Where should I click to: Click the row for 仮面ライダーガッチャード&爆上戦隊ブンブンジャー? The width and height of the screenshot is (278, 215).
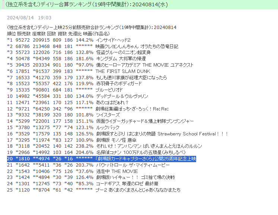tap(100, 121)
